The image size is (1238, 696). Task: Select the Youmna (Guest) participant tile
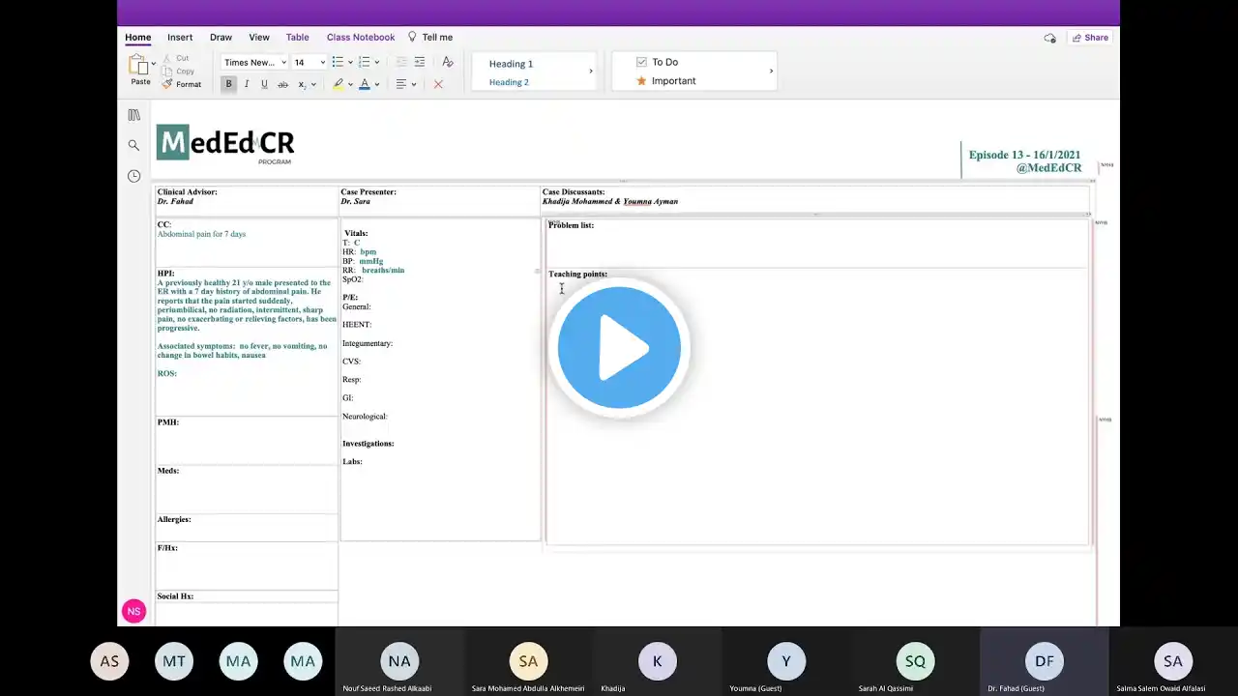pyautogui.click(x=786, y=661)
